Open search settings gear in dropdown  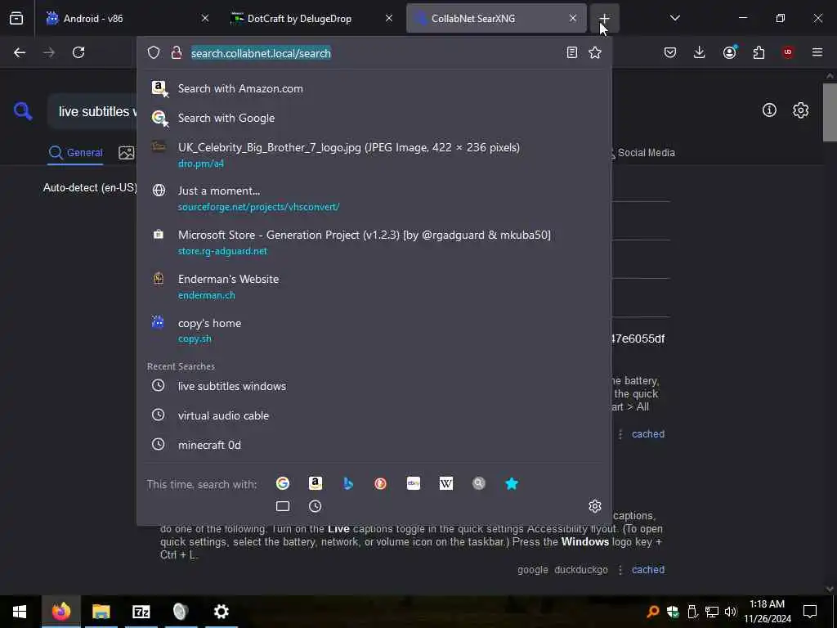[595, 506]
